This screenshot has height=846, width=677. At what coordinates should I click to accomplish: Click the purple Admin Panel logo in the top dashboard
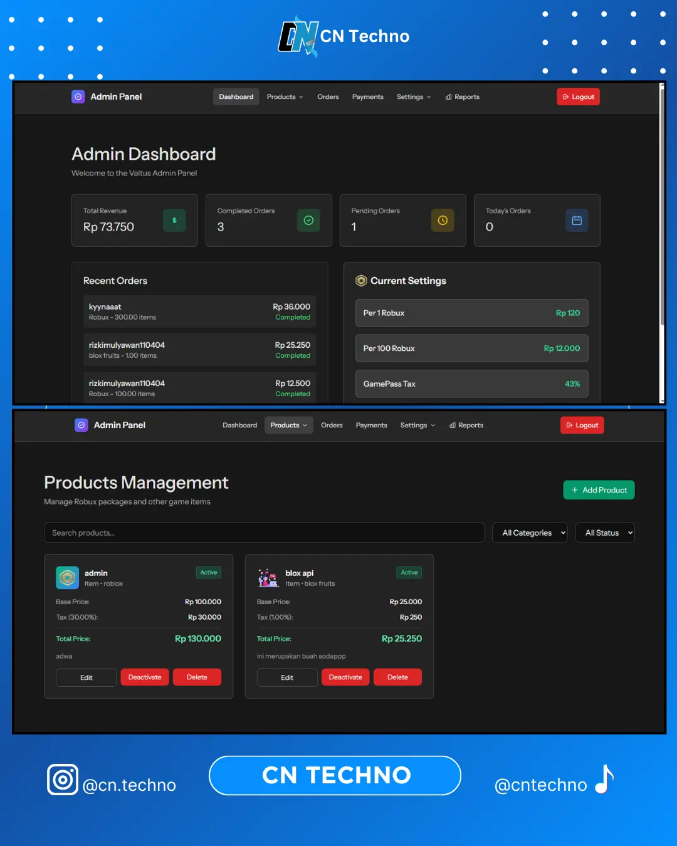pyautogui.click(x=78, y=97)
